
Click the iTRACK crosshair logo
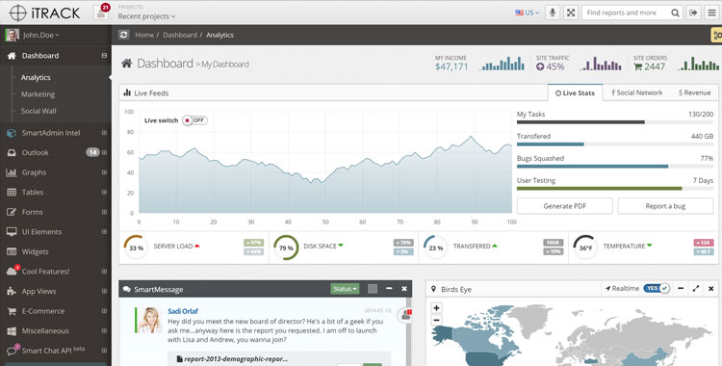tap(18, 13)
